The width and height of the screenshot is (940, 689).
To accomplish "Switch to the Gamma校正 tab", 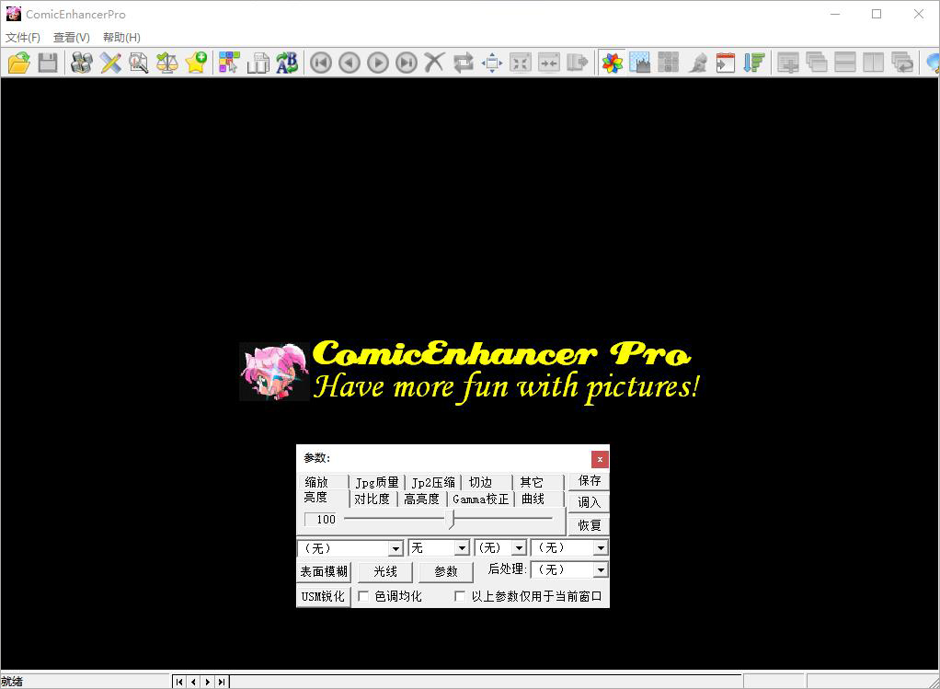I will [x=480, y=499].
